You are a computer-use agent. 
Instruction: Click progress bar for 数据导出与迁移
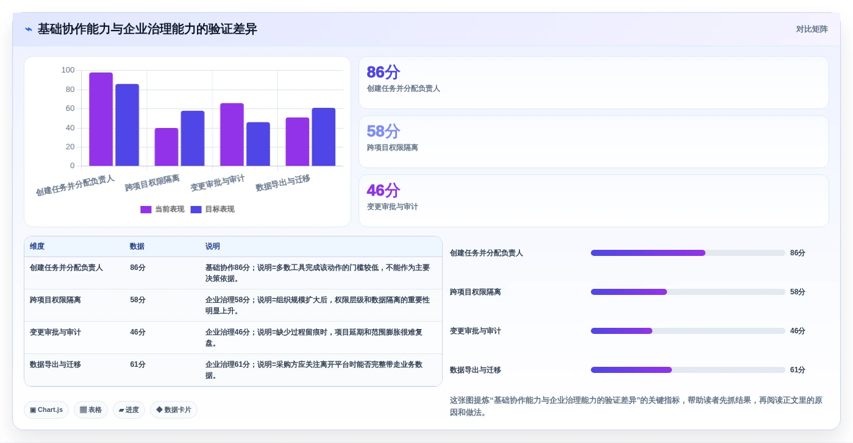pyautogui.click(x=688, y=370)
